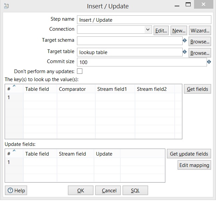The width and height of the screenshot is (216, 201).
Task: Sort update fields table by # column
Action: pos(14,154)
